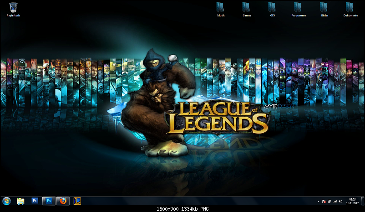
Task: Launch League of Legends from the taskbar
Action: click(x=77, y=201)
